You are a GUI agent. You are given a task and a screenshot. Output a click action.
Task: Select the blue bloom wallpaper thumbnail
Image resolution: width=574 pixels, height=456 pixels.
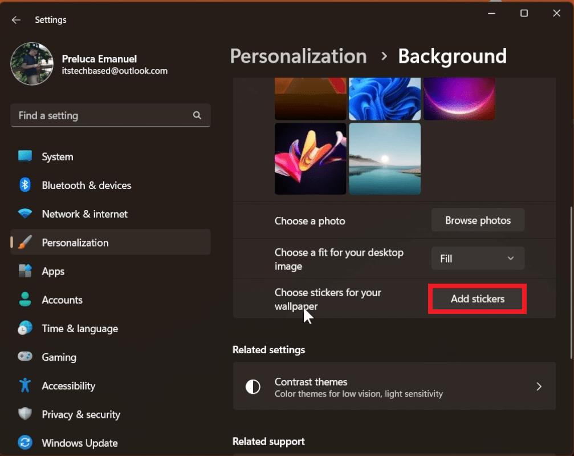pos(384,99)
